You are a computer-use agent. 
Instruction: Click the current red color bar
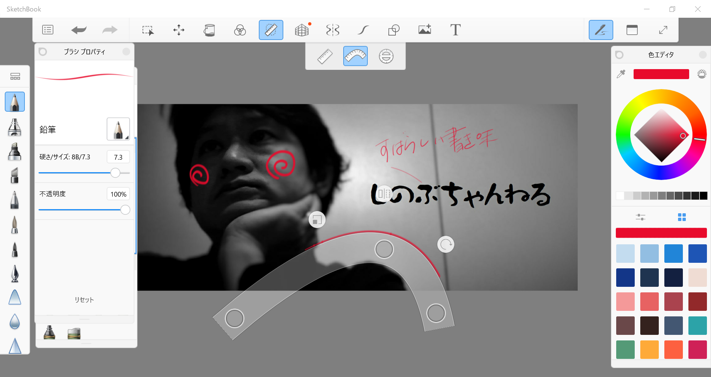(x=661, y=74)
